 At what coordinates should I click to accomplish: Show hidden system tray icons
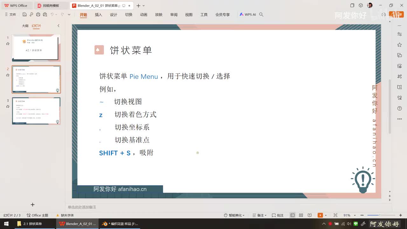pyautogui.click(x=324, y=224)
